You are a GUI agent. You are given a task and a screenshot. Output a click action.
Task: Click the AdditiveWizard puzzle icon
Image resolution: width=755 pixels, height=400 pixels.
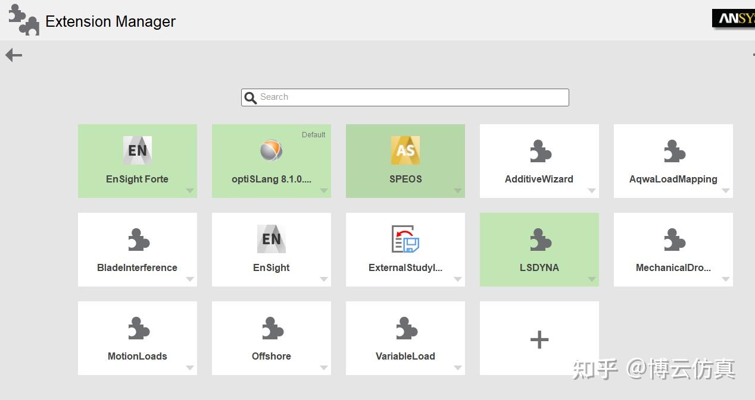coord(540,152)
